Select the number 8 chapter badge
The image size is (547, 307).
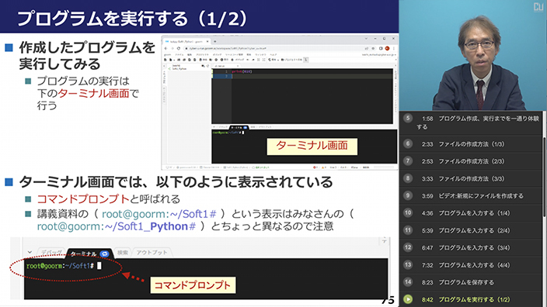[408, 178]
